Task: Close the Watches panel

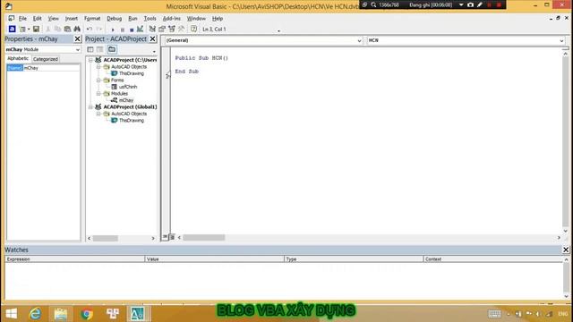Action: pos(566,250)
